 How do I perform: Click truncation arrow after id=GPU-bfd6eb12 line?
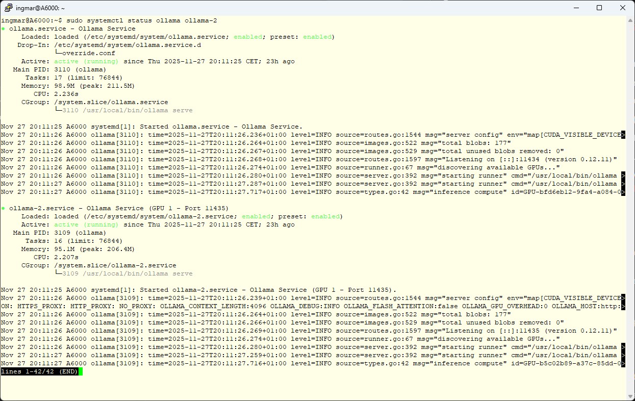tap(623, 192)
